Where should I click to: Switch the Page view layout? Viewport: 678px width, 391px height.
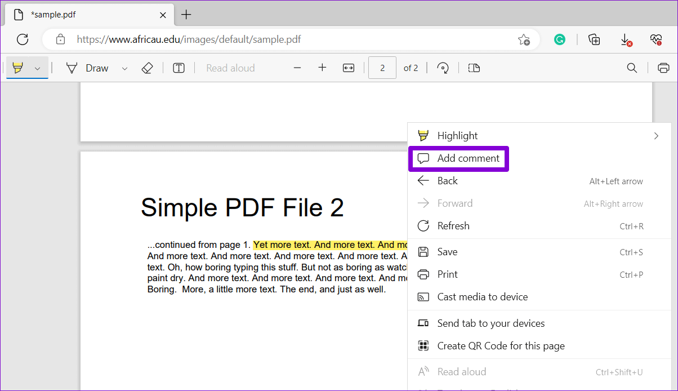click(x=474, y=68)
